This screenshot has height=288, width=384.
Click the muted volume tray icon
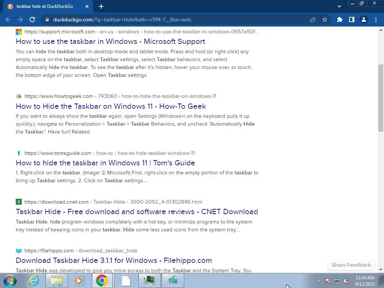346,281
